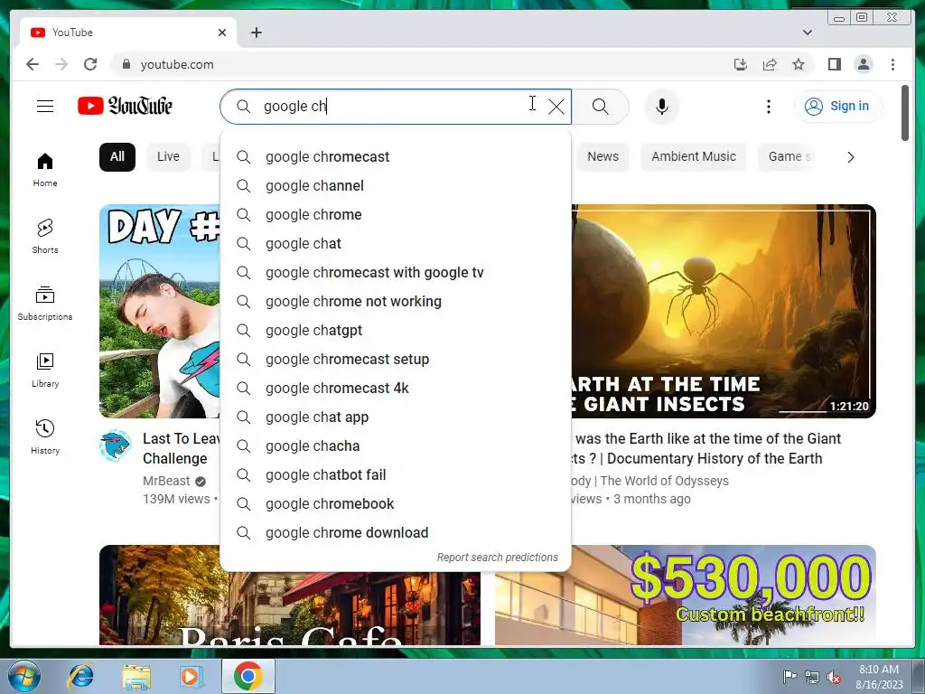The image size is (925, 694).
Task: Clear the search box with the X
Action: [x=556, y=107]
